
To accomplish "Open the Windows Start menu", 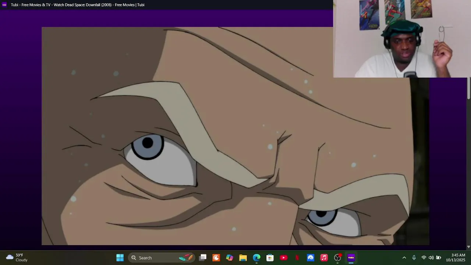I will click(120, 258).
